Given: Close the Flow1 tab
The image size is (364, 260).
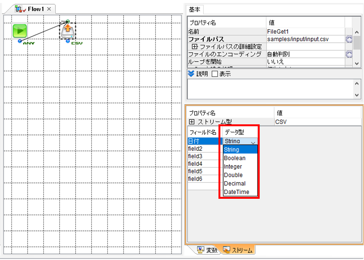Looking at the screenshot, I should (49, 9).
